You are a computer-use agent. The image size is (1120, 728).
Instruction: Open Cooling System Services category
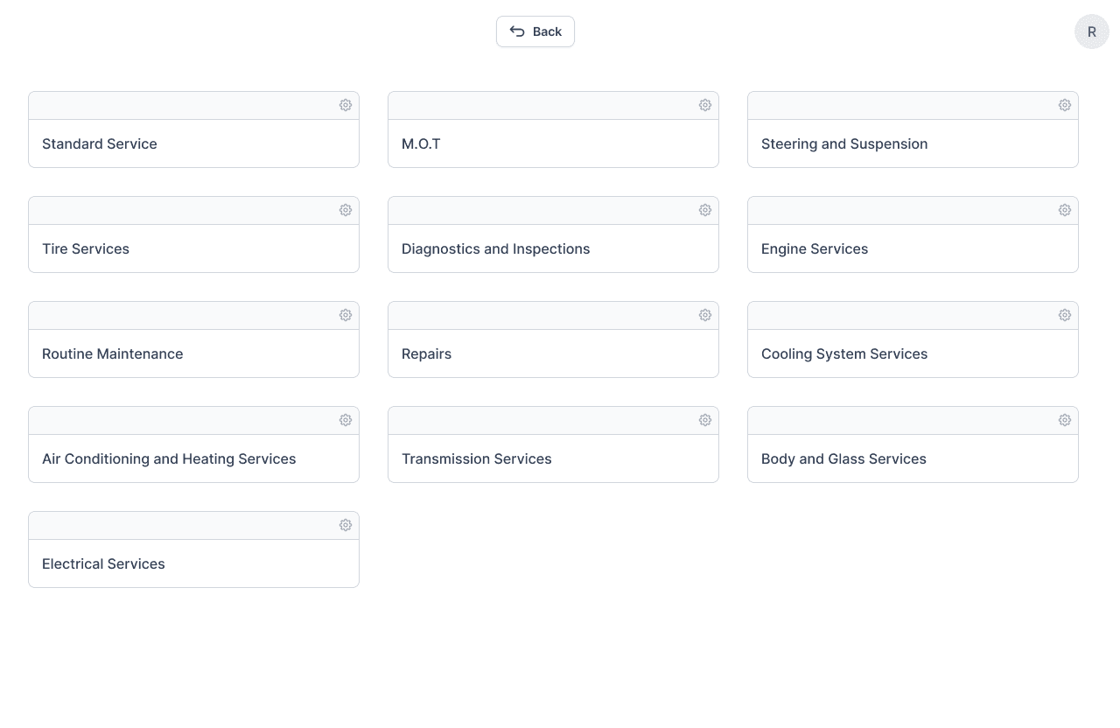click(844, 353)
